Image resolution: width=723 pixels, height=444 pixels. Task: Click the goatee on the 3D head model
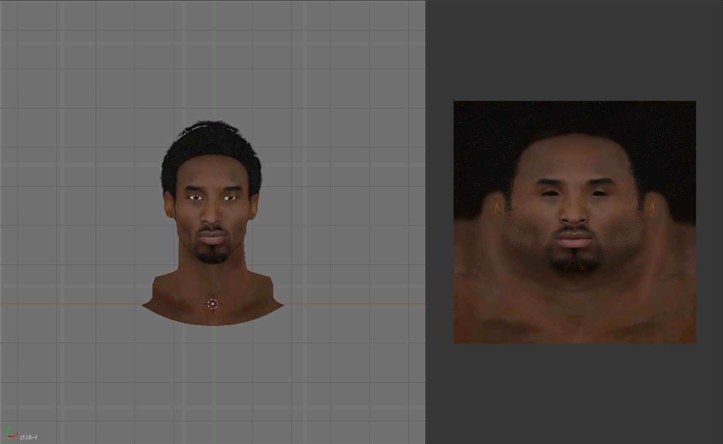click(212, 256)
